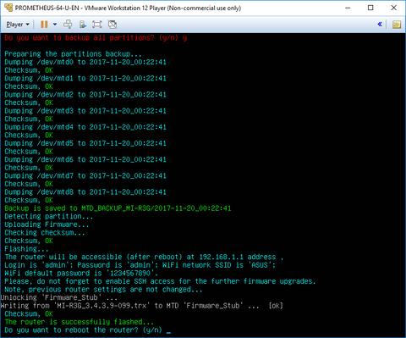This screenshot has height=338, width=406.
Task: Close the VMware Player window
Action: 394,8
